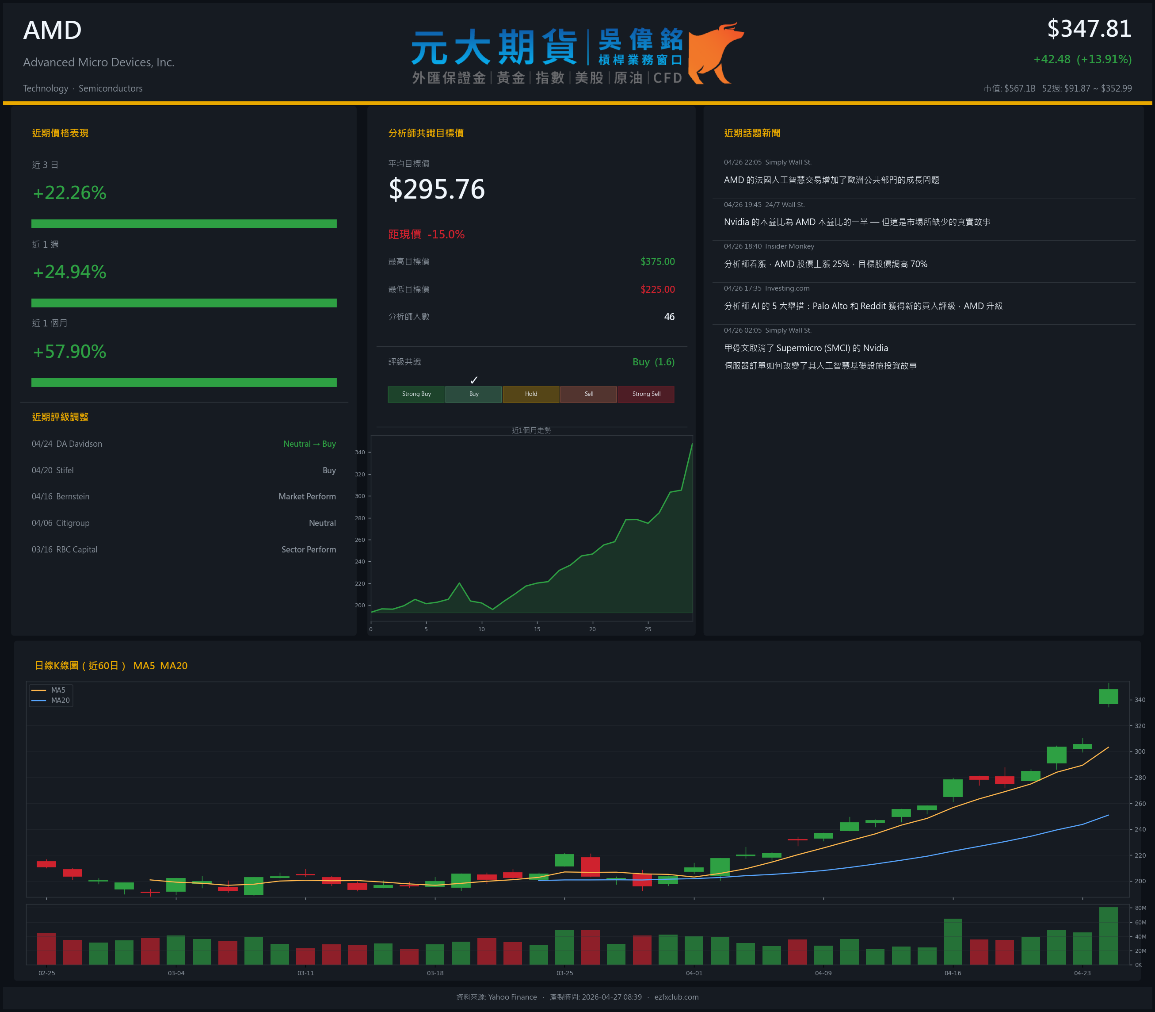
Task: Click the checkmark above the Buy rating
Action: [474, 380]
